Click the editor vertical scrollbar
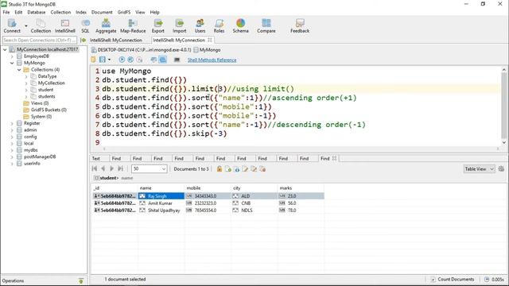The height and width of the screenshot is (286, 509). (x=503, y=106)
